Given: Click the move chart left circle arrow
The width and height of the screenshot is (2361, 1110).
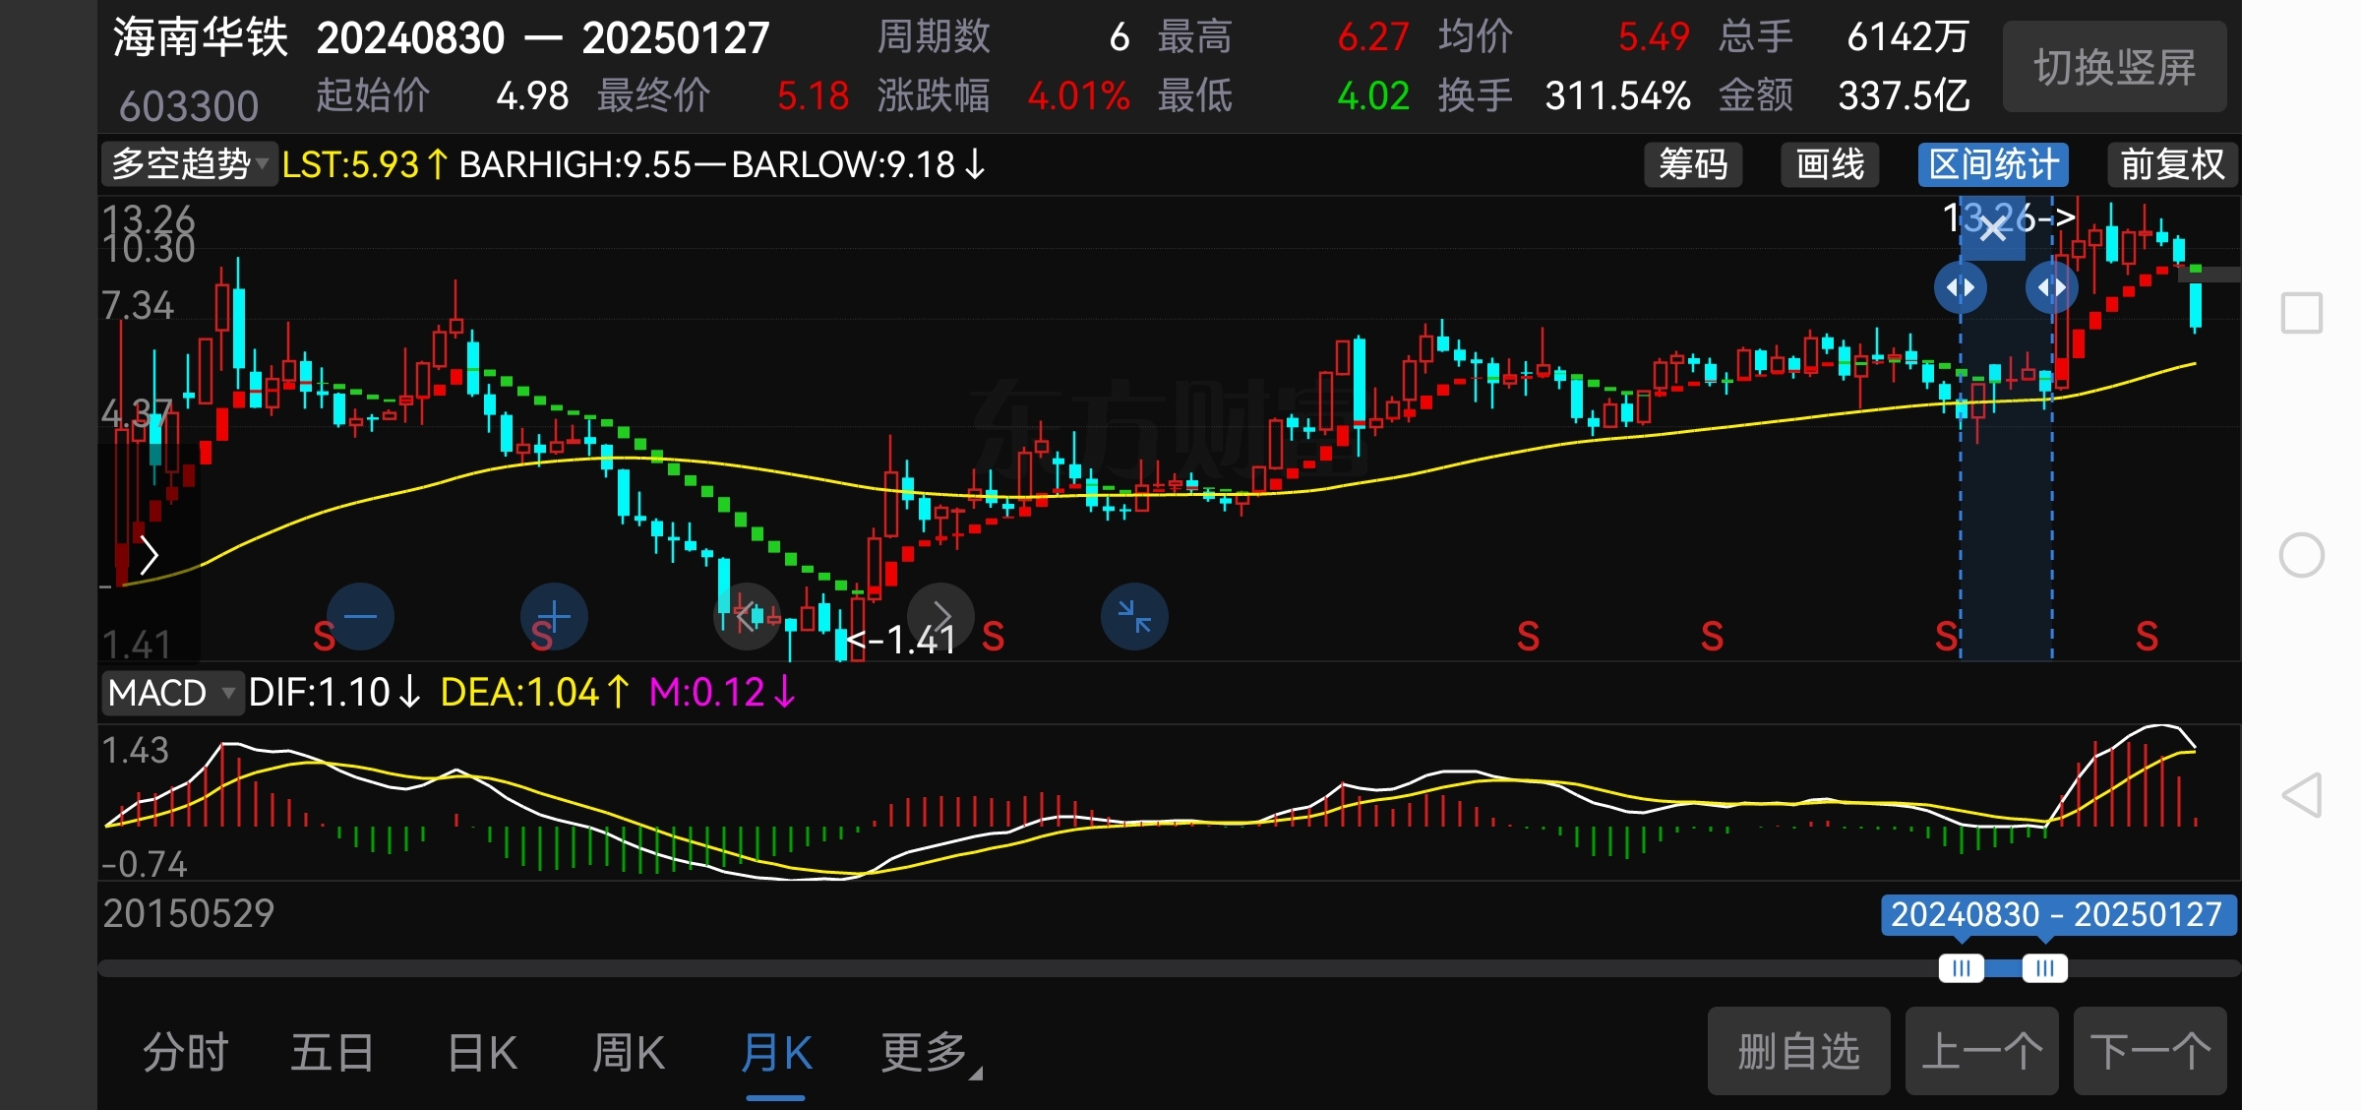Looking at the screenshot, I should [x=747, y=617].
